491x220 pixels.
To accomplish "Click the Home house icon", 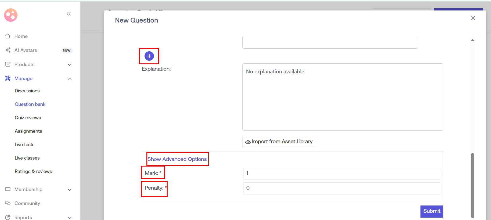I will coord(8,36).
